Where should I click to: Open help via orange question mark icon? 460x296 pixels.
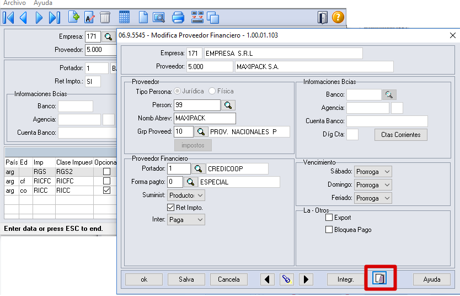[338, 17]
